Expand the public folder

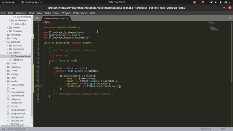pos(5,63)
